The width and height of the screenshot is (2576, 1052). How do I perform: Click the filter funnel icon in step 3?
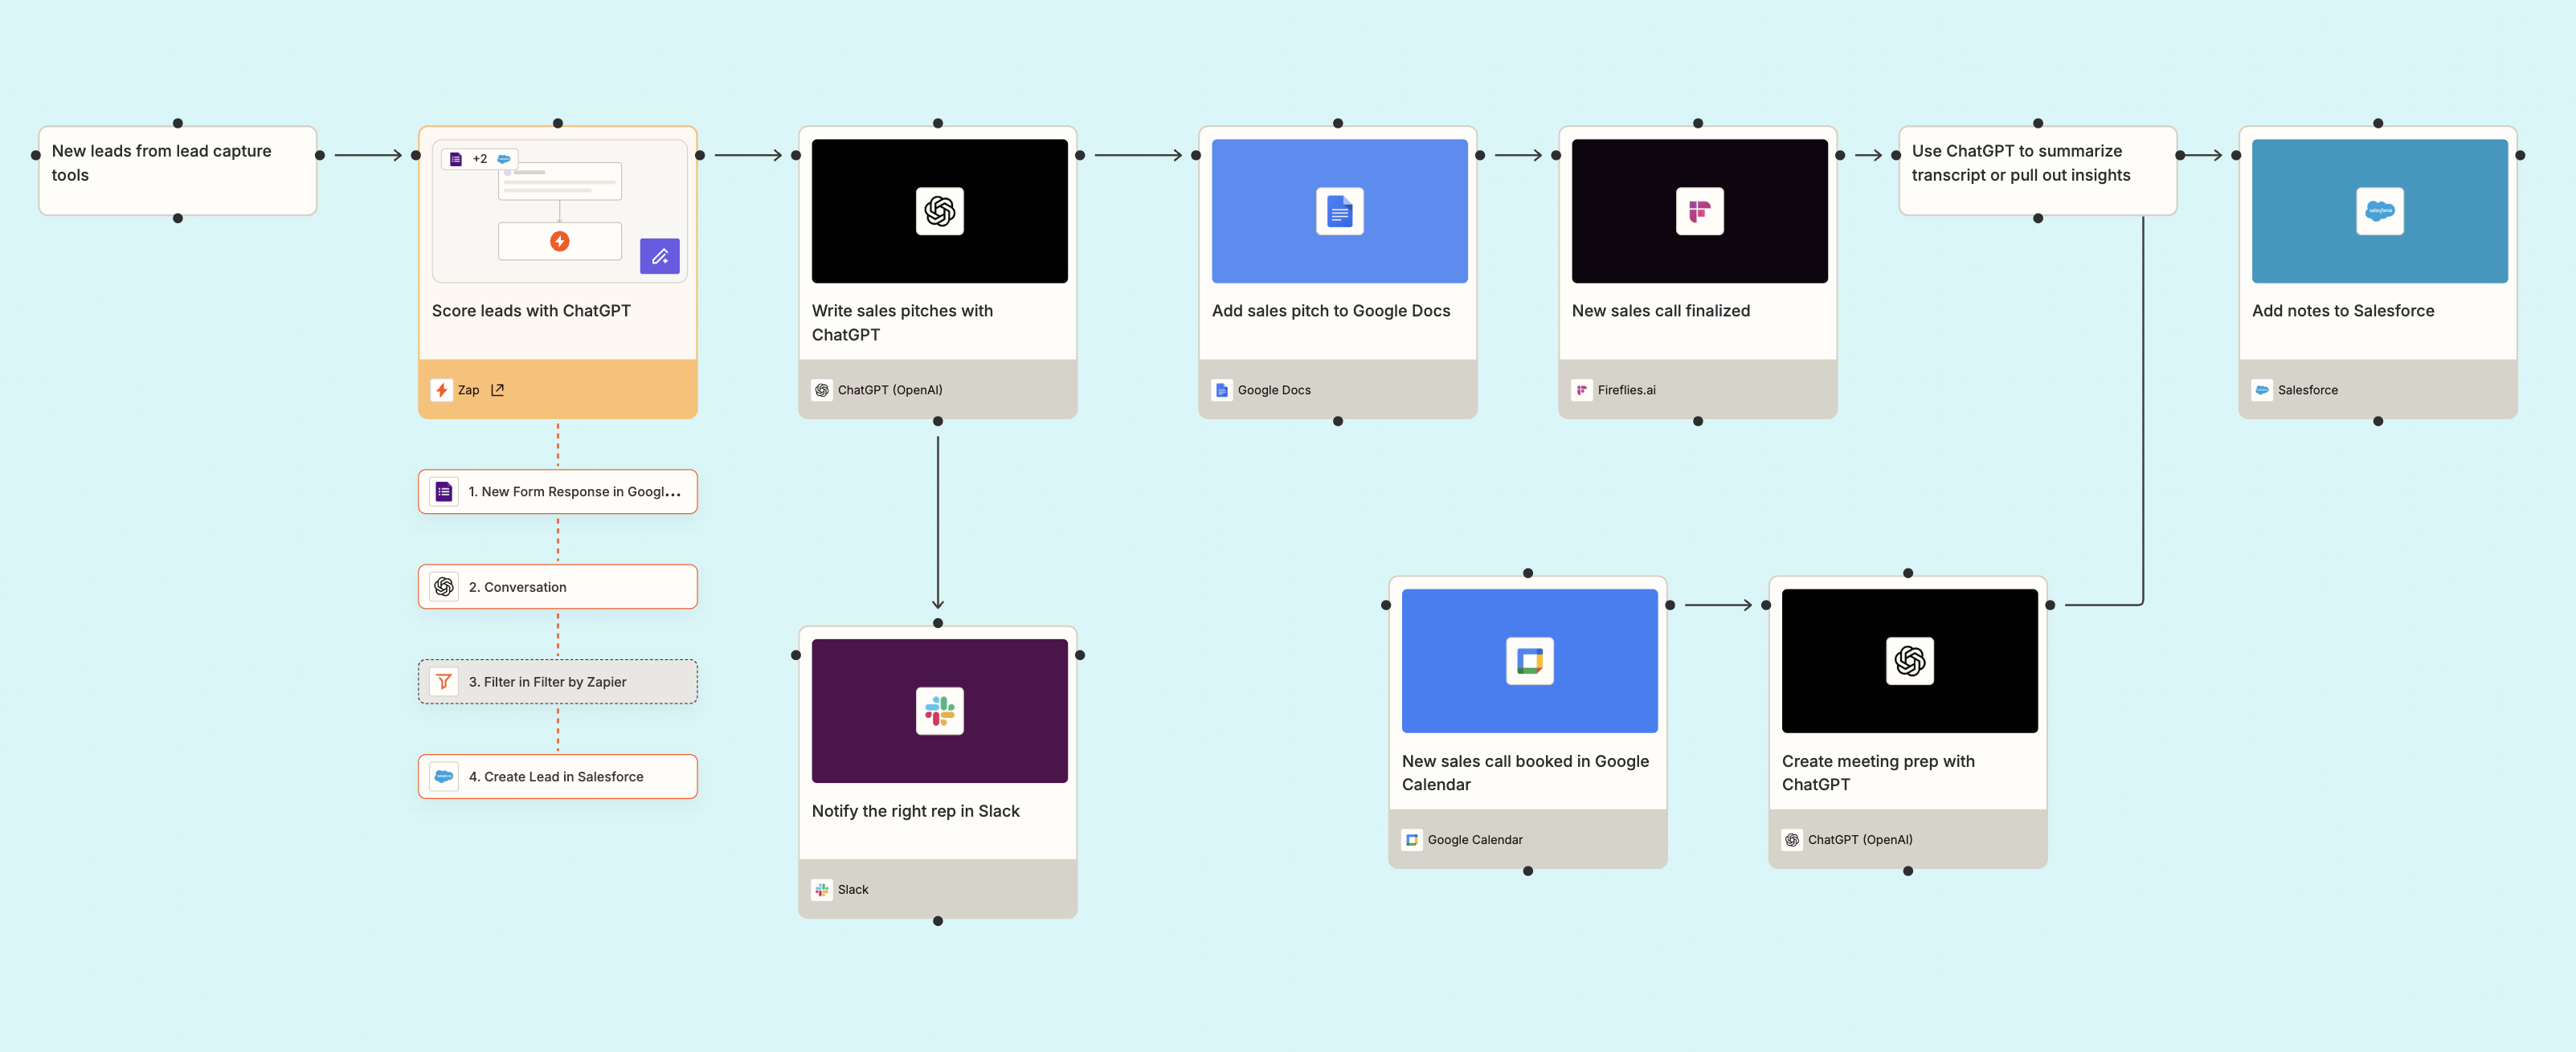444,681
